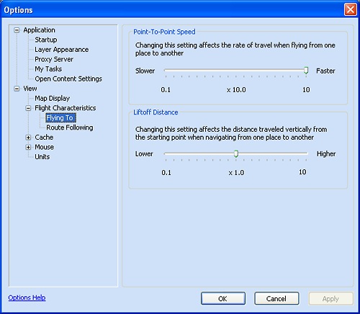Click the Point-To-Point Speed slider thumb
The image size is (360, 314).
306,71
